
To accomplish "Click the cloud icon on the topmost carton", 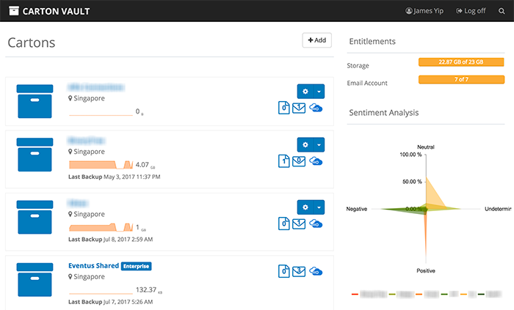I will click(x=316, y=108).
